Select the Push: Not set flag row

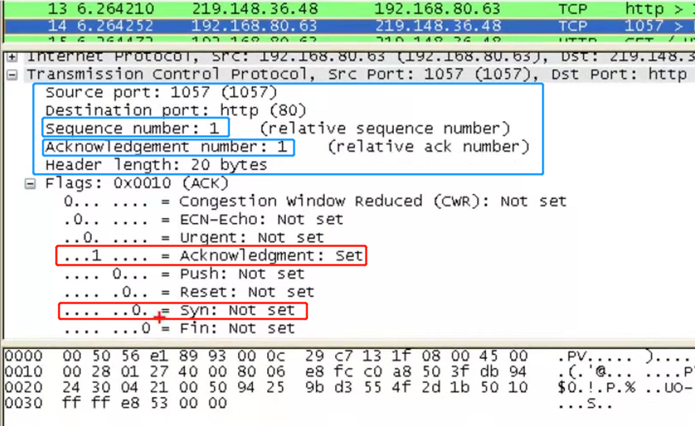184,274
